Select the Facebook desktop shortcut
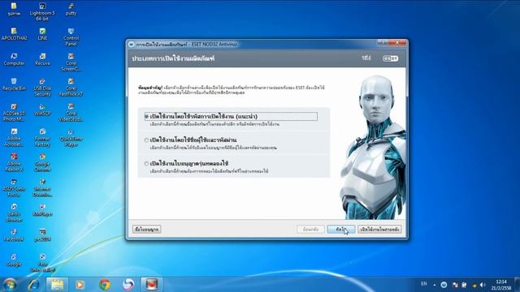Screen dimensions: 520x292 click(14, 236)
